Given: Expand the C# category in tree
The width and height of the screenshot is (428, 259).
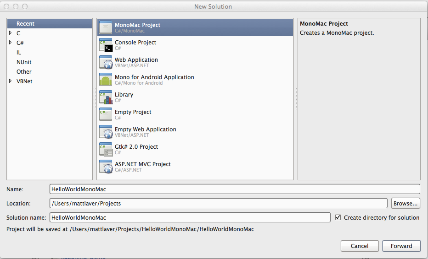Looking at the screenshot, I should (11, 43).
